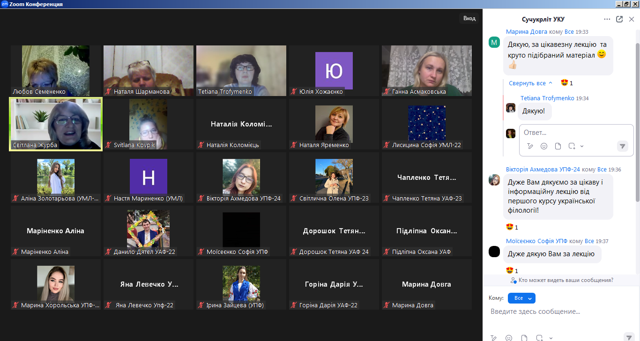Select Наталя Шарманова video tile
This screenshot has height=341, width=640.
[x=149, y=71]
